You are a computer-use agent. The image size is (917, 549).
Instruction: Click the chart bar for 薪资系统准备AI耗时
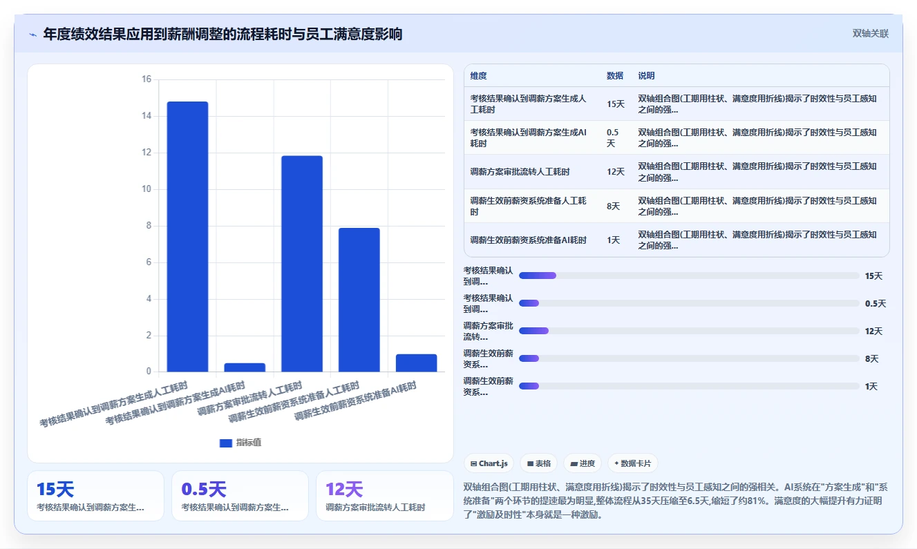[x=417, y=363]
